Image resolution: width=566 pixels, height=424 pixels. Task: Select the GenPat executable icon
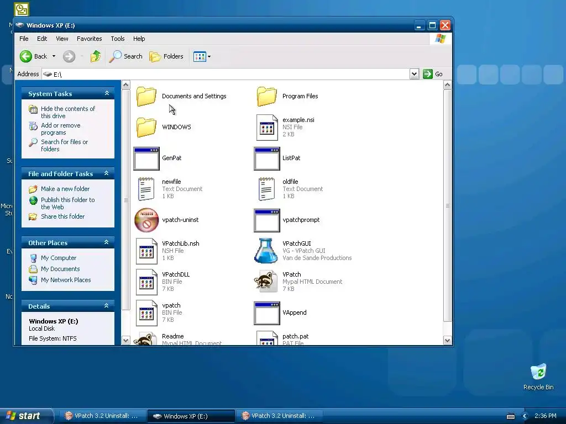146,158
